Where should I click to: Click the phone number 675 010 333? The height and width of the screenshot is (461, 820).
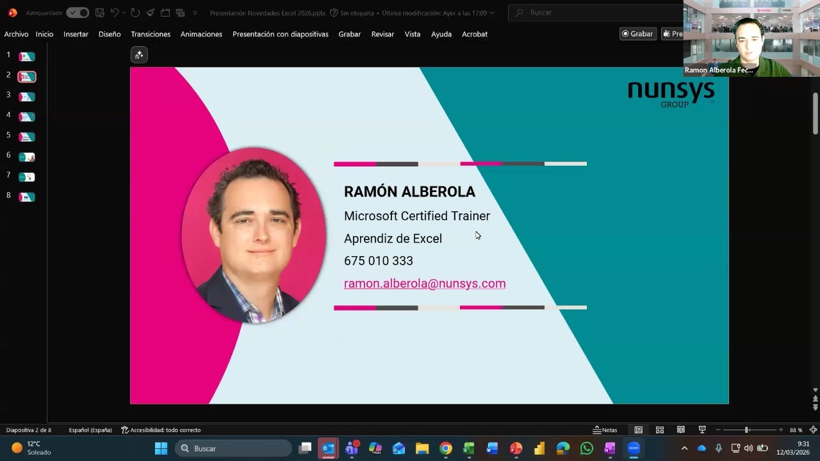379,261
